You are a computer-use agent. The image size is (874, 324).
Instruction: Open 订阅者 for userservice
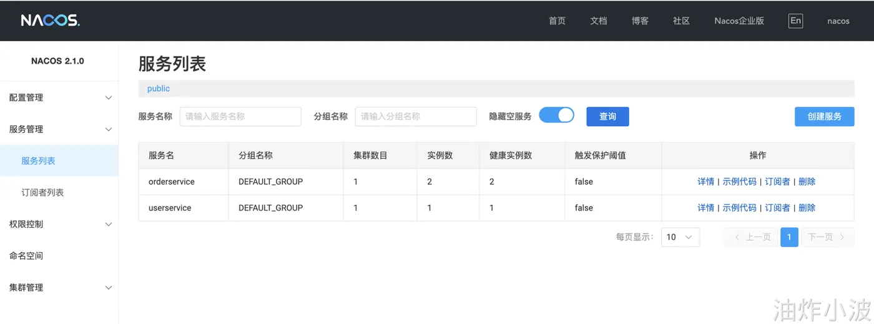(x=777, y=208)
